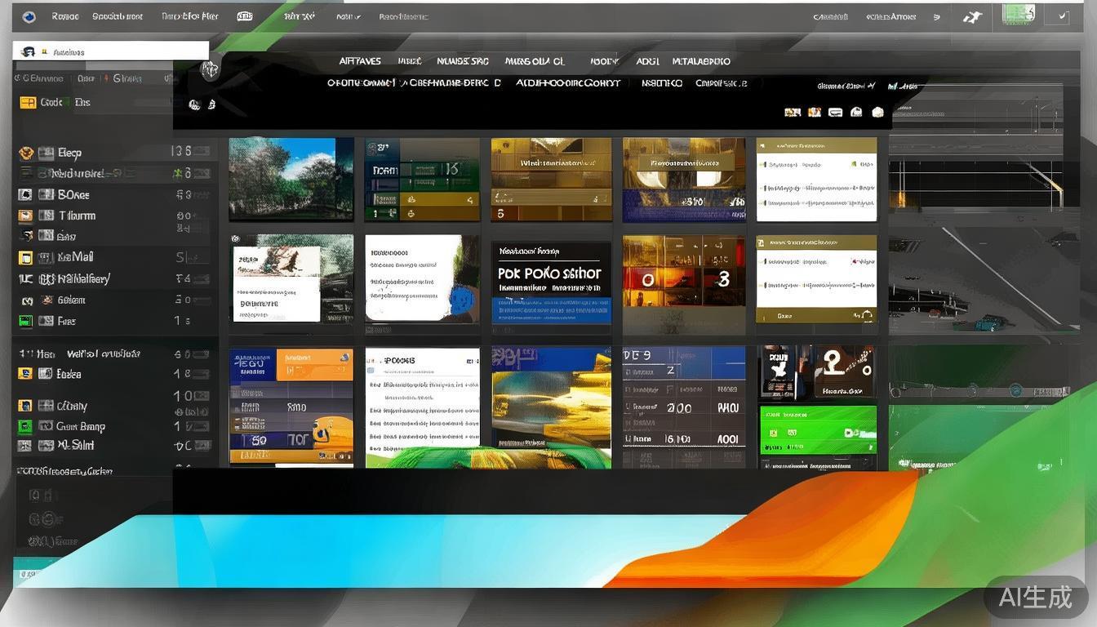1097x627 pixels.
Task: Click the green battery-like icon at top right
Action: [1017, 15]
